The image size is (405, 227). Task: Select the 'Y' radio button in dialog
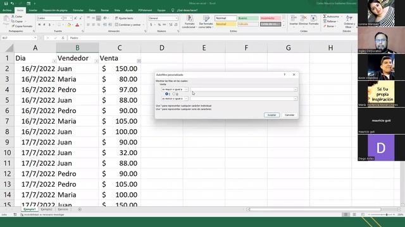pos(166,94)
